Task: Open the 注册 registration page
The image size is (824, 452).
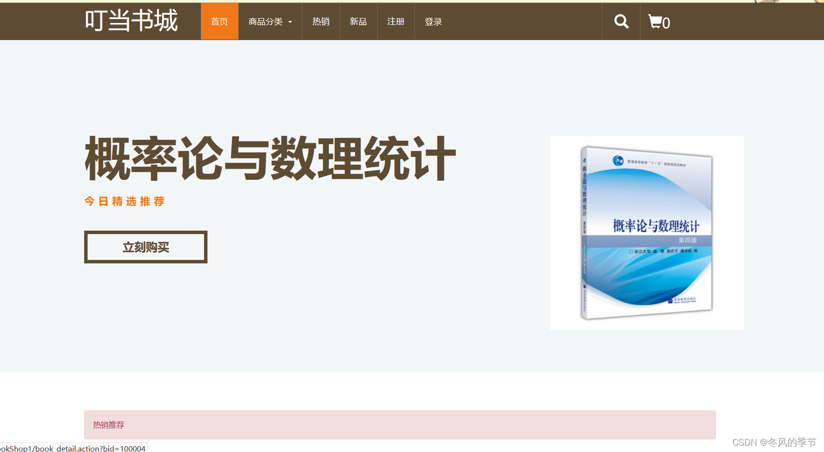Action: pyautogui.click(x=395, y=22)
